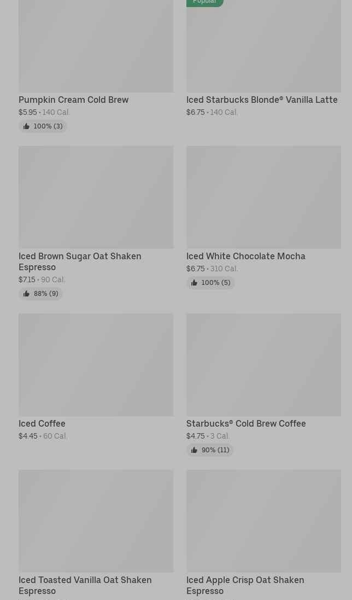Click thumbs-up icon under Starbucks Cold Brew Coffee
352x600 pixels.
[x=194, y=450]
